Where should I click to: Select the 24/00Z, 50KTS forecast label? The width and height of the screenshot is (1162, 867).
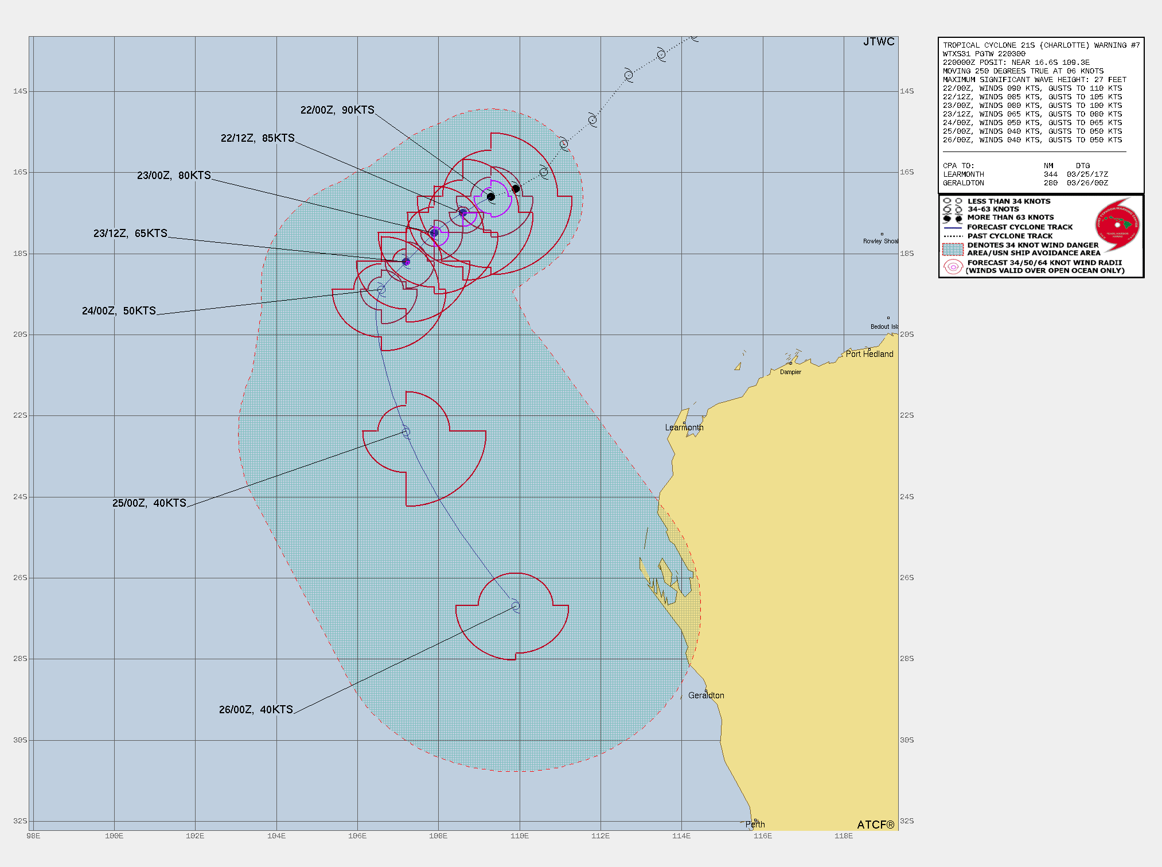pos(119,311)
